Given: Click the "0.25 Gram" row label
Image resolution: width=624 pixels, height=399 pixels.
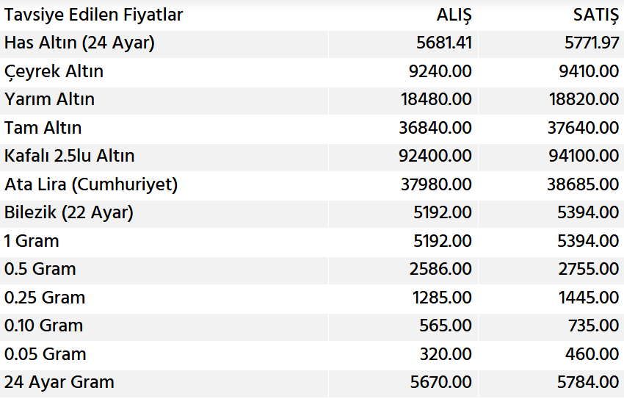Looking at the screenshot, I should 45,298.
